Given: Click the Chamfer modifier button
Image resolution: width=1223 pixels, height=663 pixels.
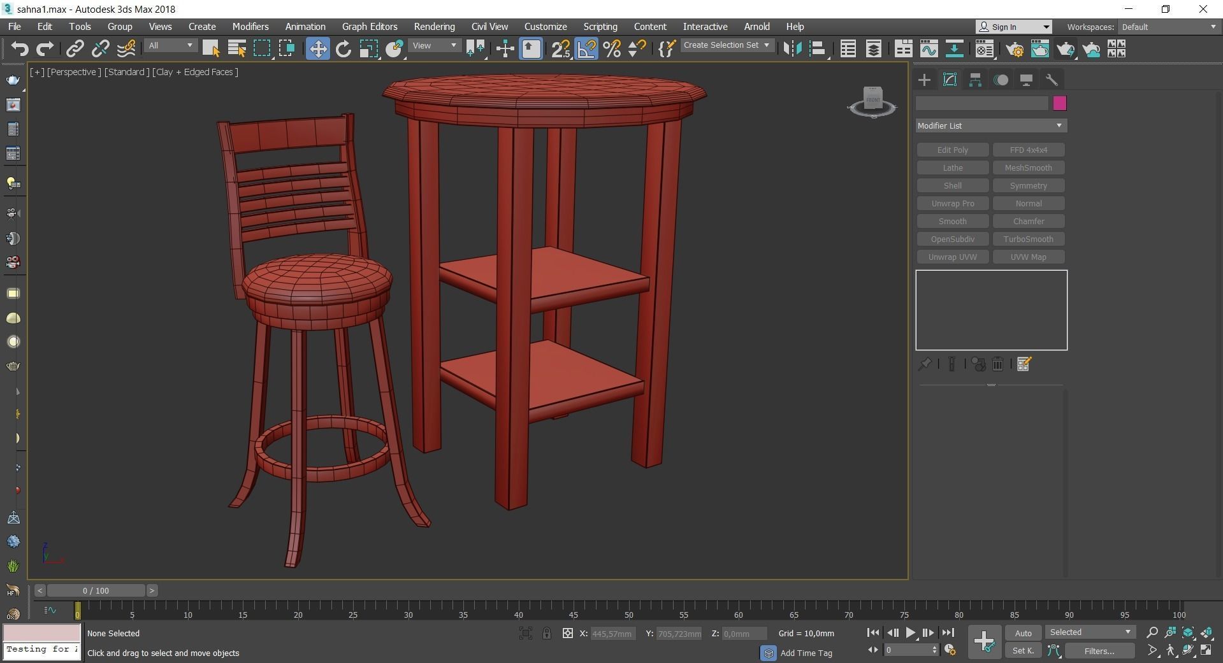Looking at the screenshot, I should tap(1028, 221).
